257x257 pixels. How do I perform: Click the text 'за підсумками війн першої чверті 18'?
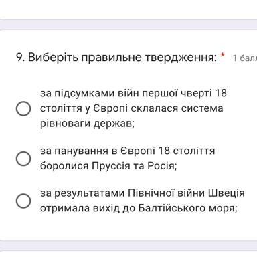pyautogui.click(x=133, y=93)
